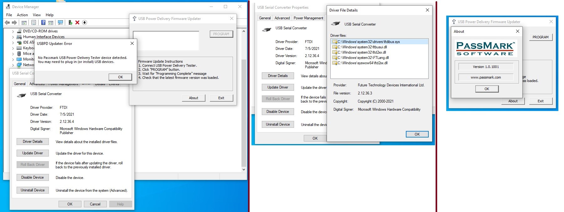Click the Disable device down-arrow toolbar icon

tap(85, 22)
